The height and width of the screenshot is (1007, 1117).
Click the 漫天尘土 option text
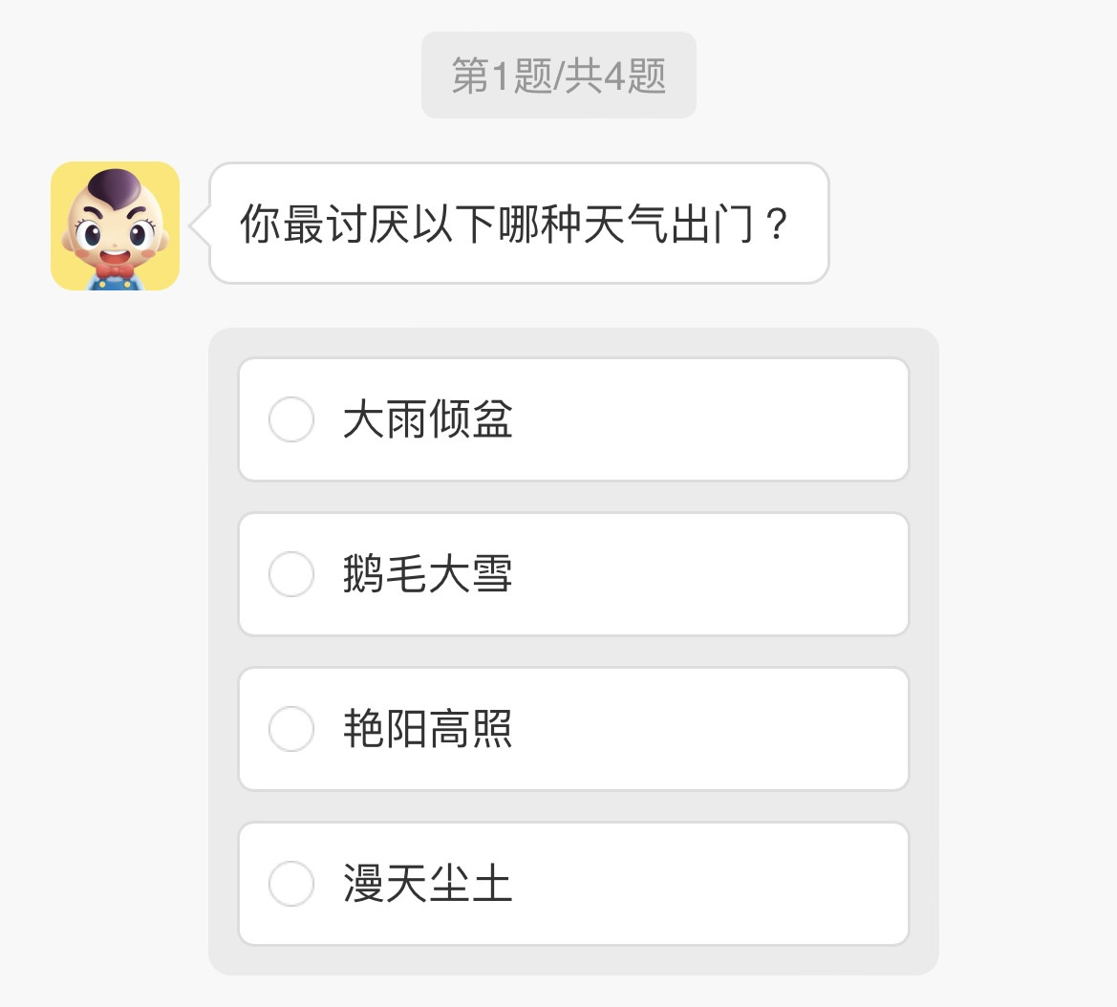click(x=427, y=884)
